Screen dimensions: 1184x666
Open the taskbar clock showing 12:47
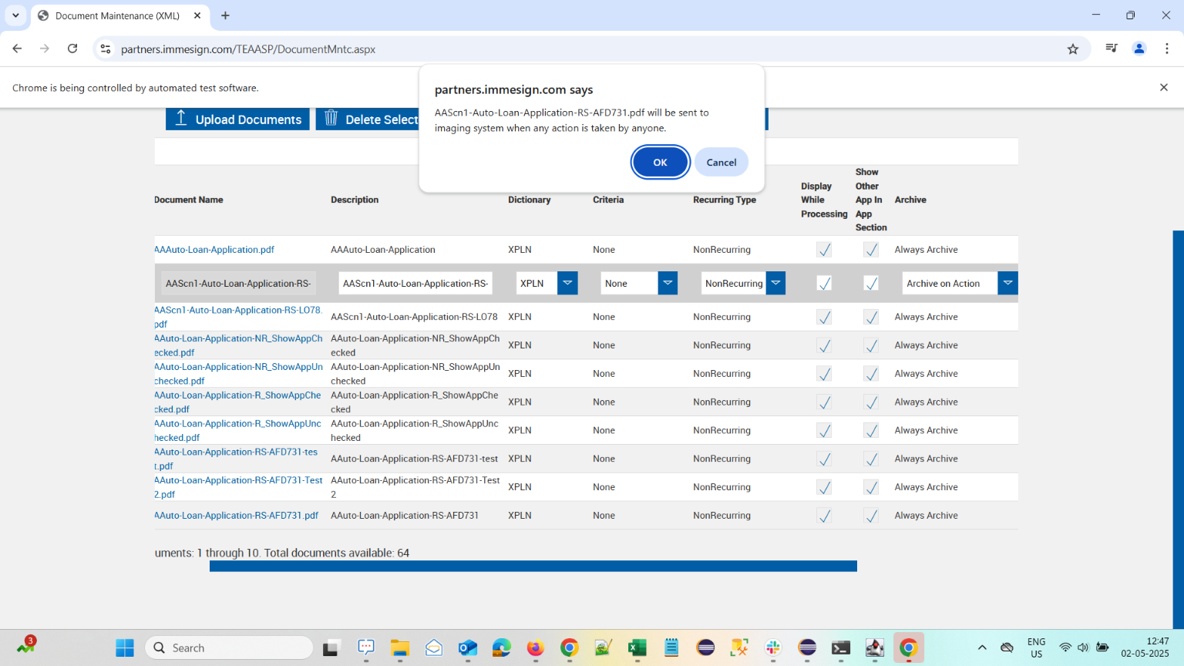click(1145, 647)
